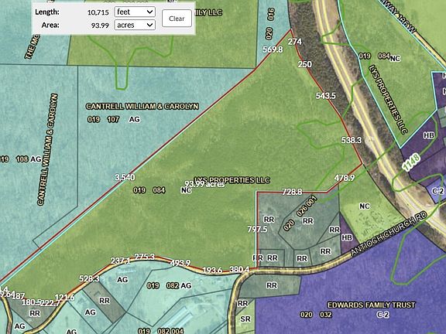Click the vertical LYS PROPERTIES LLC label across highway

click(388, 100)
